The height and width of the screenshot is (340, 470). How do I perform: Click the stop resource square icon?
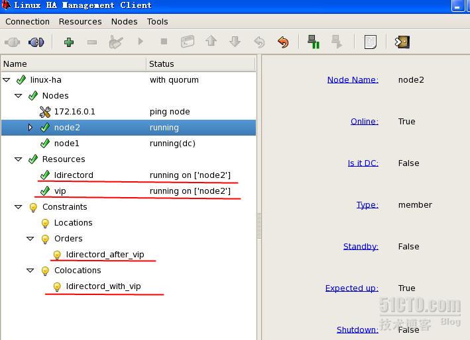coord(164,41)
